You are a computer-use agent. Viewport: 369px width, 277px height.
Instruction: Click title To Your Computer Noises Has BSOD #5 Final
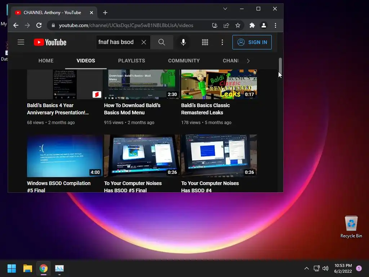pos(133,186)
